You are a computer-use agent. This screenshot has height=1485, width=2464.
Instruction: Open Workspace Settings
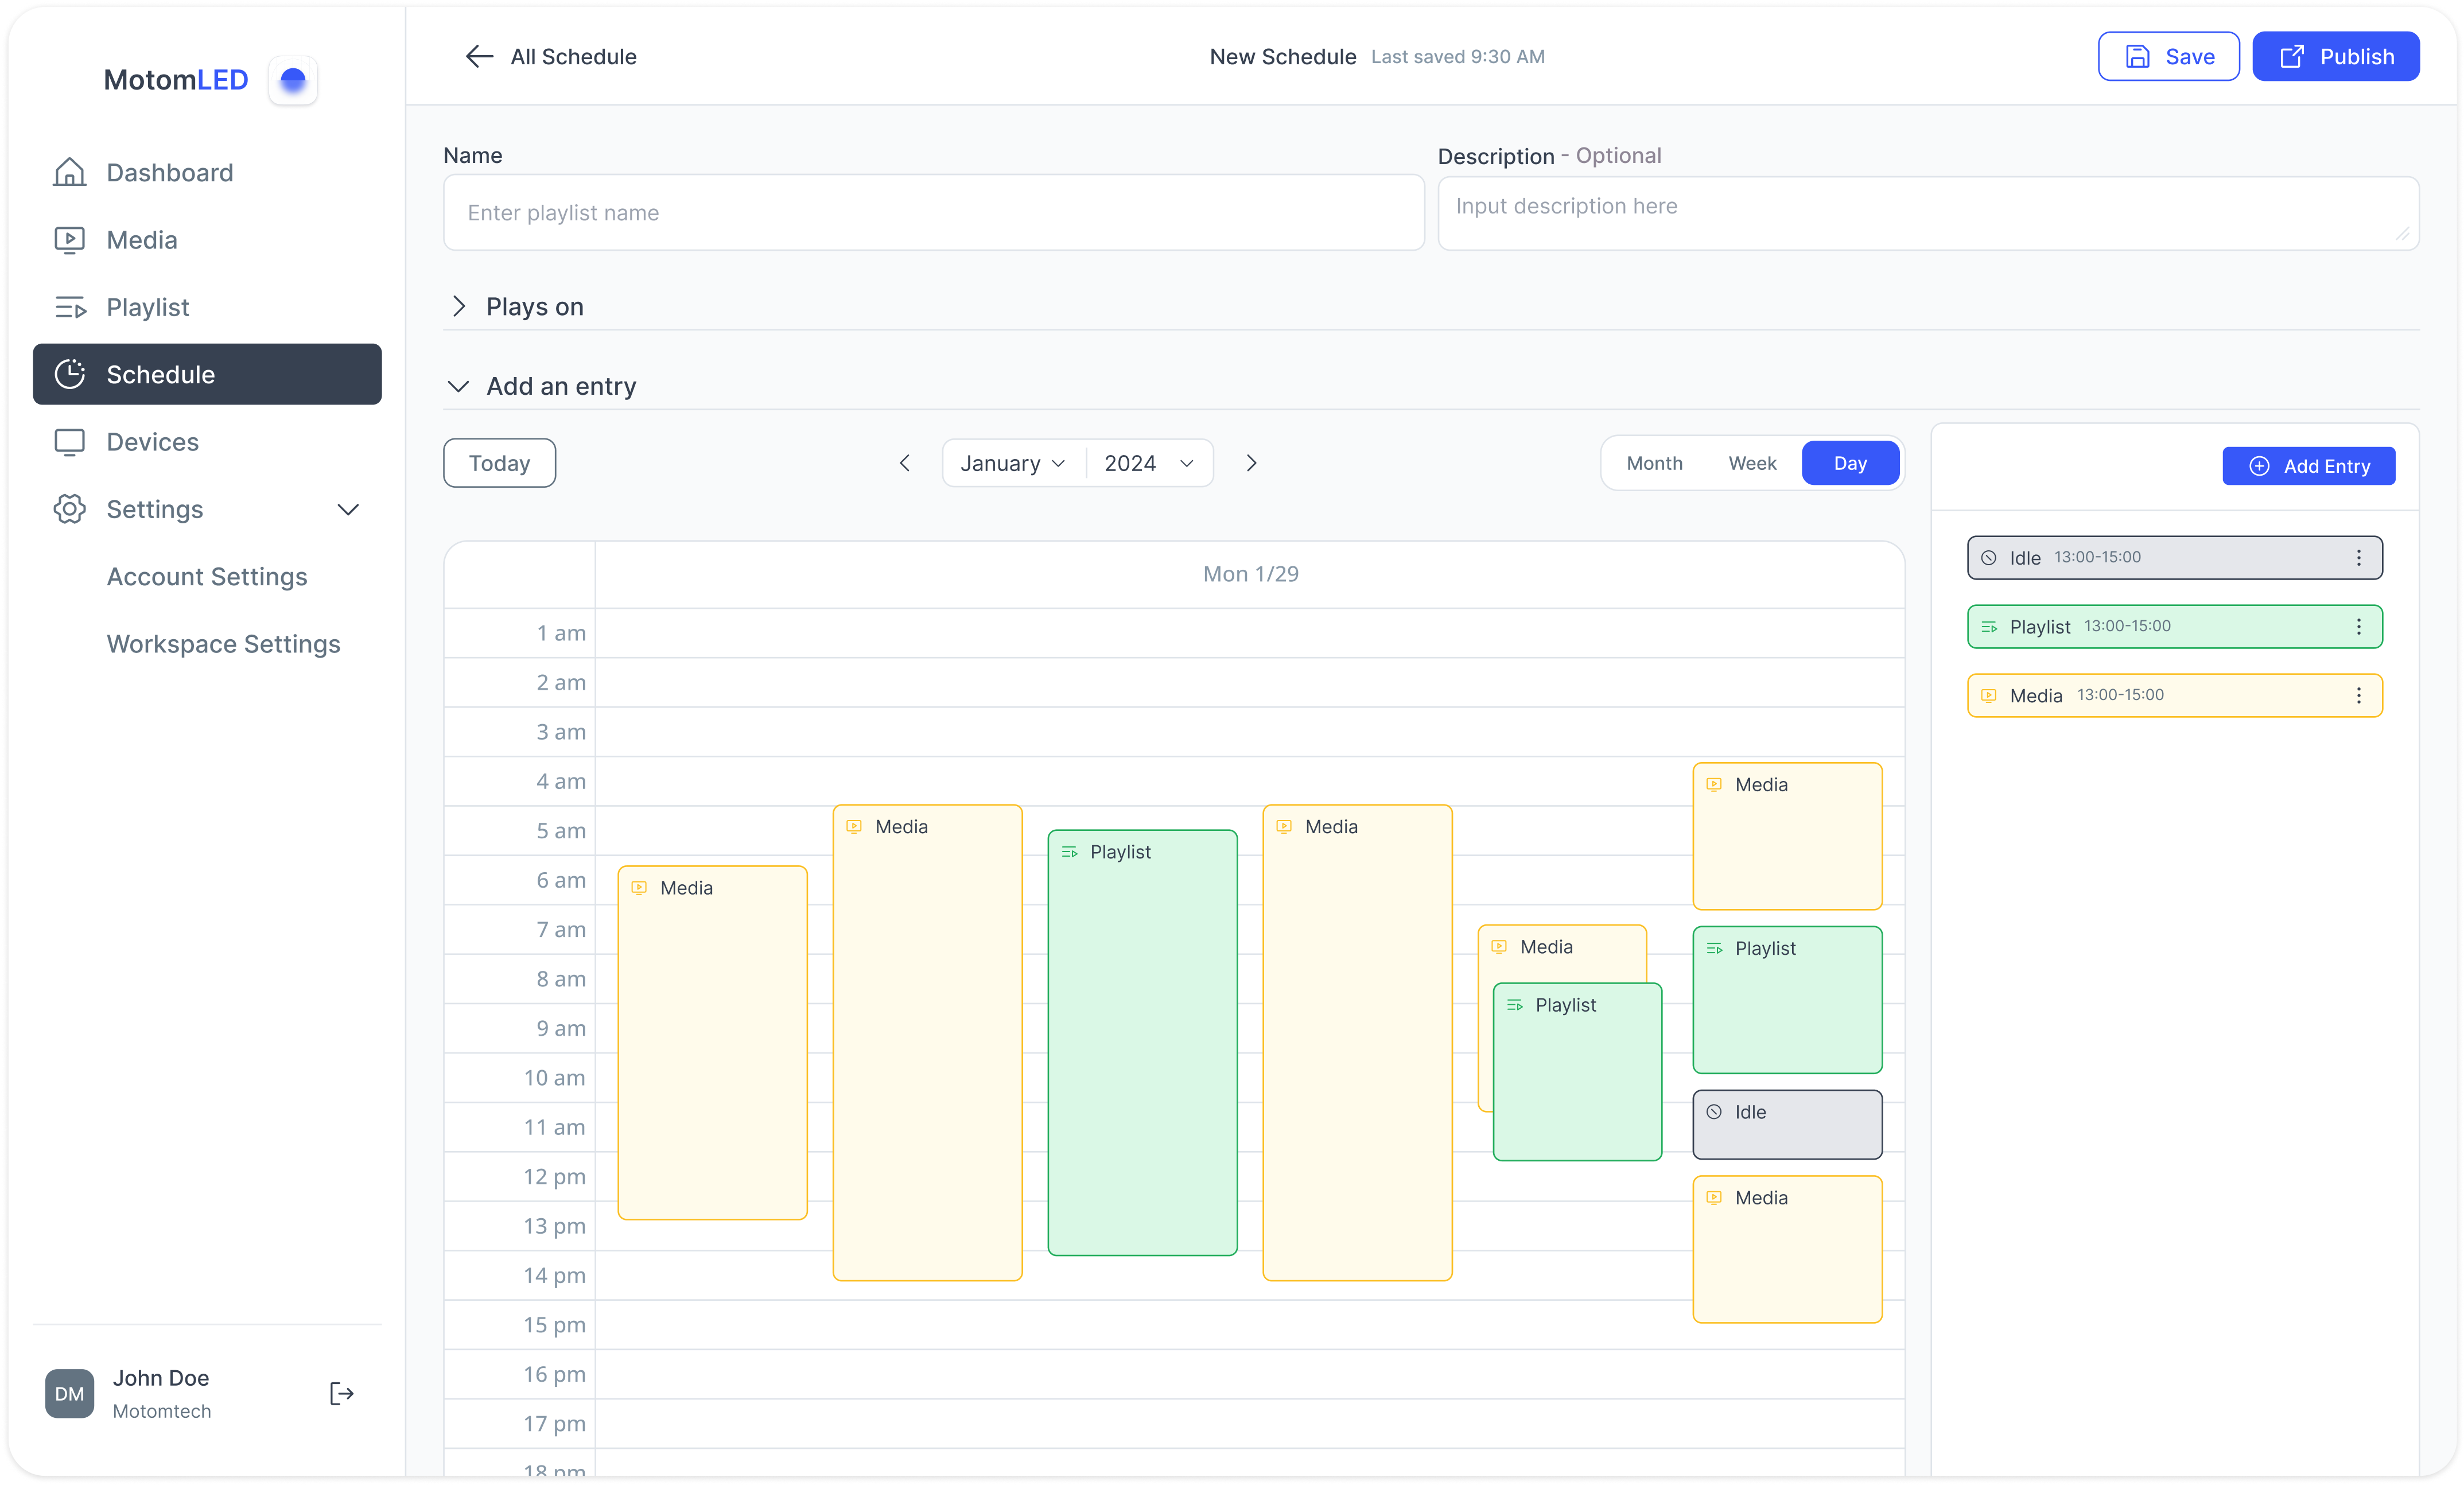click(223, 644)
